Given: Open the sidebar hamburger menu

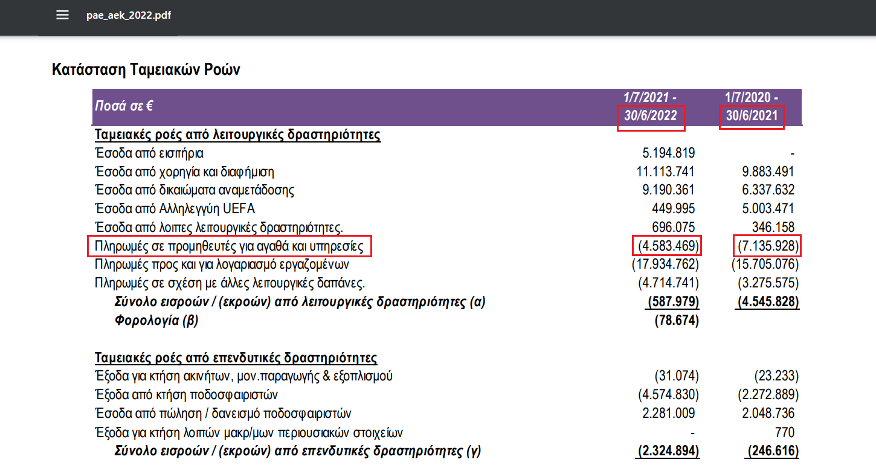Looking at the screenshot, I should [x=62, y=15].
